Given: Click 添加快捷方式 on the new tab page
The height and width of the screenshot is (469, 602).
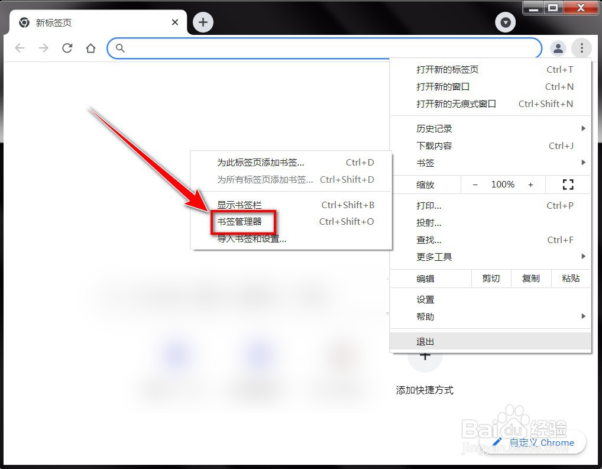Looking at the screenshot, I should [425, 390].
